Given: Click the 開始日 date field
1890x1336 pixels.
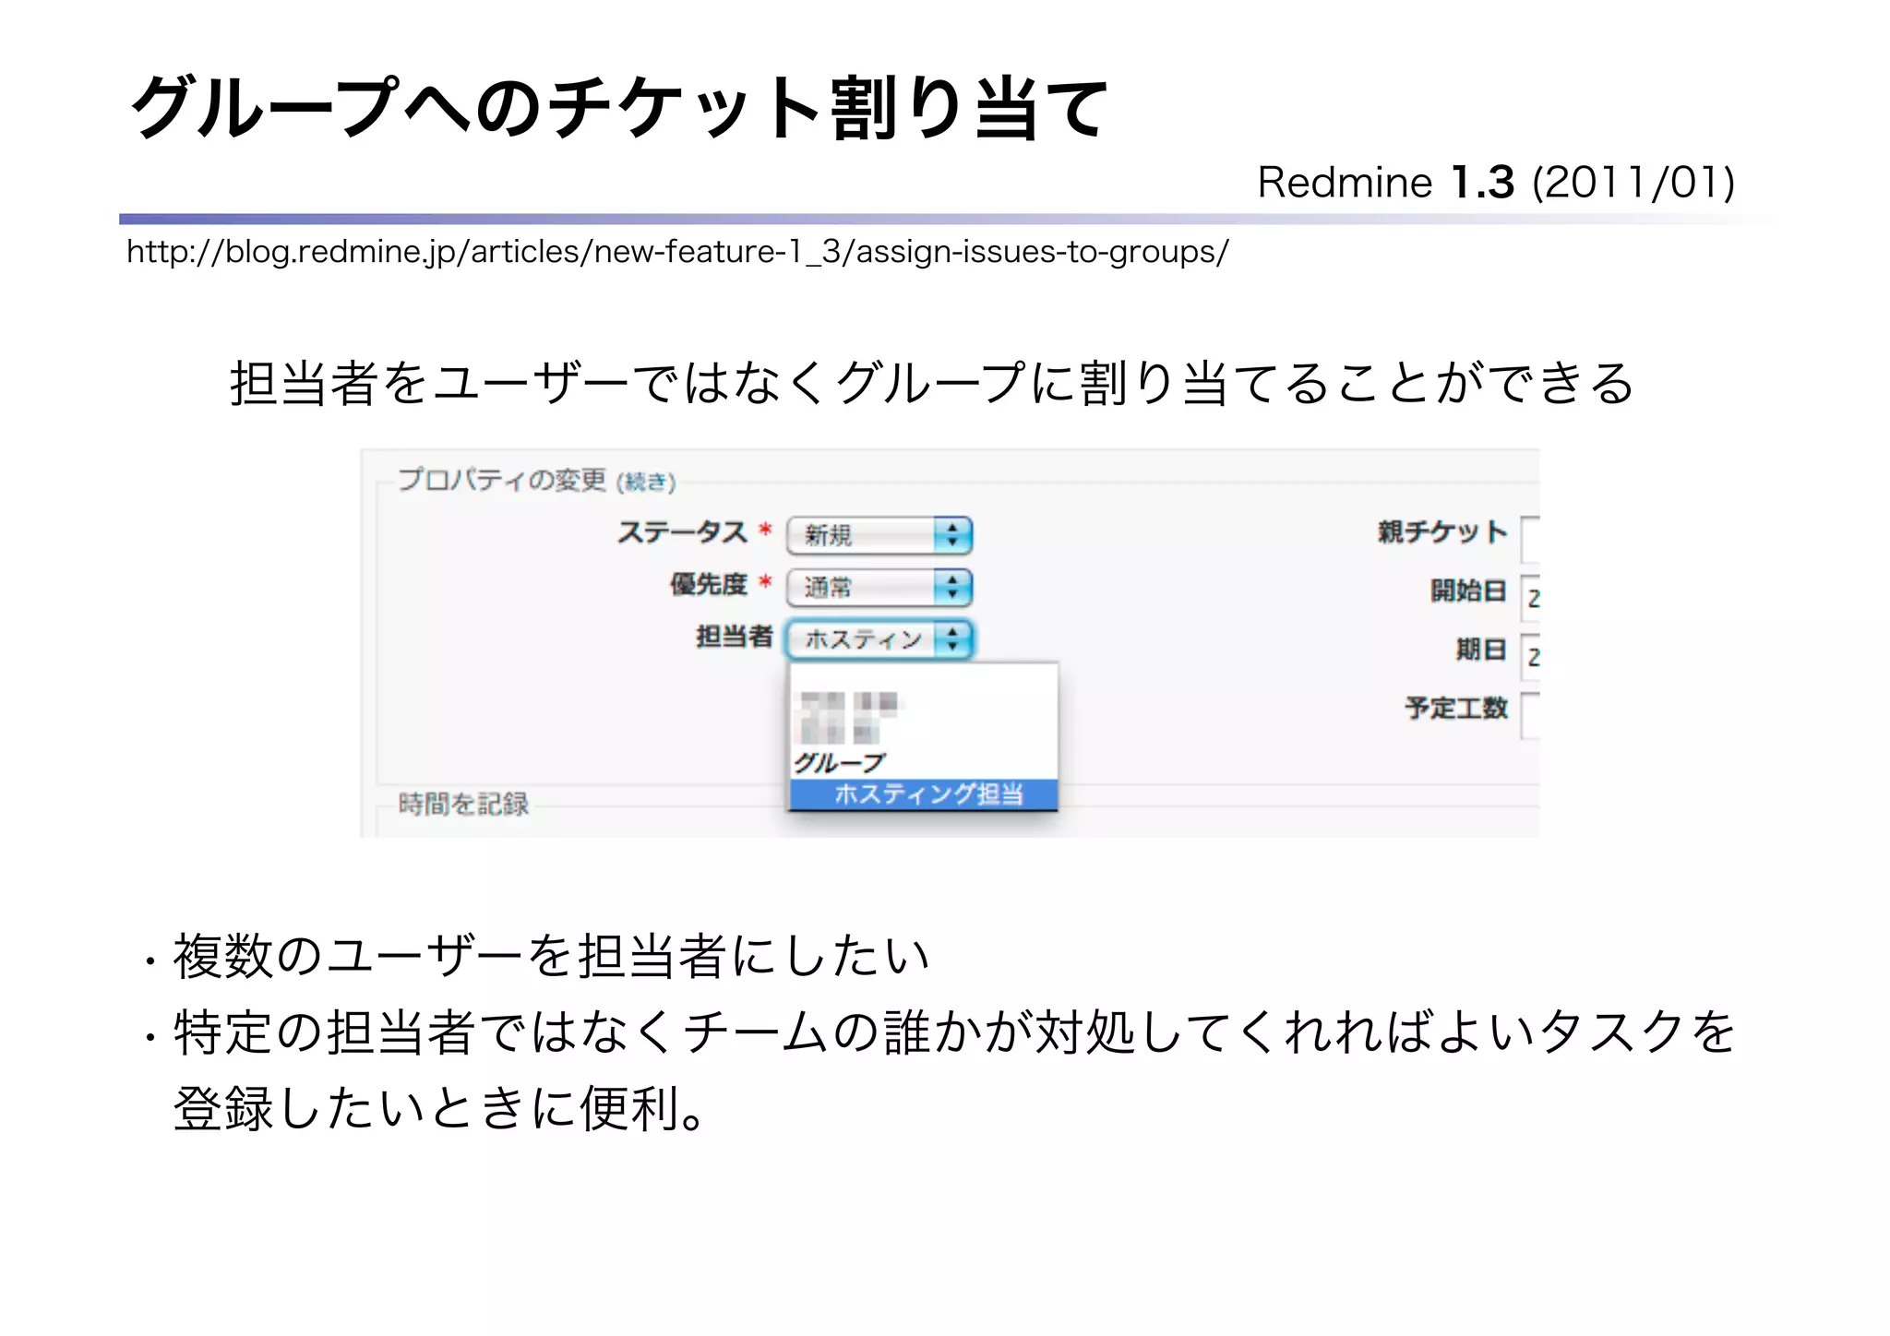Looking at the screenshot, I should pos(1530,598).
